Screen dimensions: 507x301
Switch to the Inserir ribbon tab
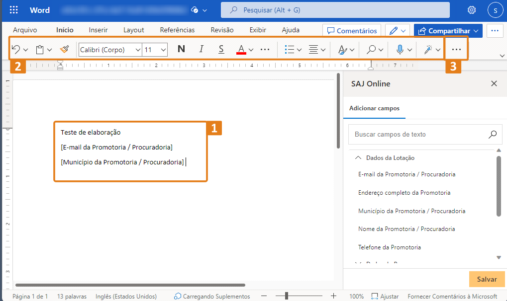[98, 30]
